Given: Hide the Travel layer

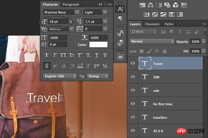Looking at the screenshot, I should coord(133,63).
